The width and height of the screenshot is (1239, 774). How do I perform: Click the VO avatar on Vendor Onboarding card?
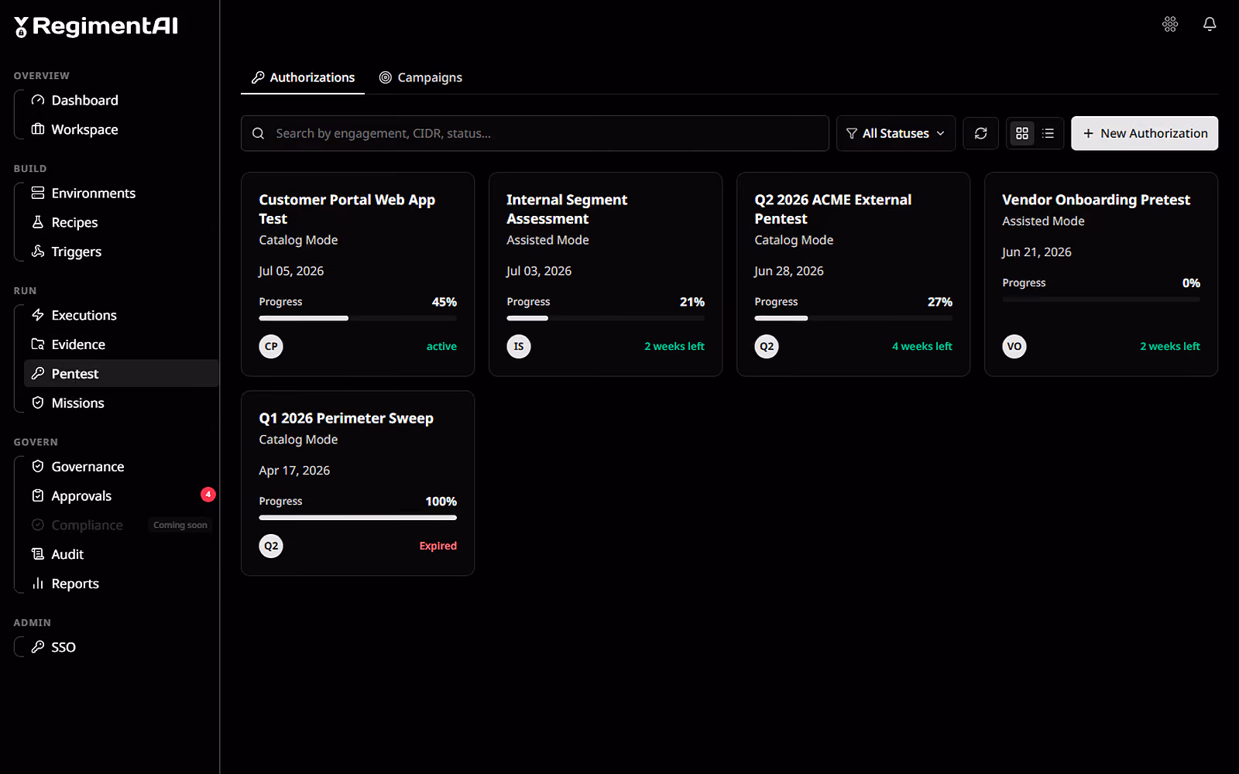(x=1014, y=346)
